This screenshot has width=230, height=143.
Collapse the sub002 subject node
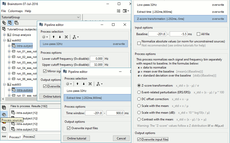(5, 40)
